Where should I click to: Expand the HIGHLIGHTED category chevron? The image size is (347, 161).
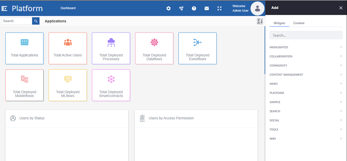pos(341,47)
